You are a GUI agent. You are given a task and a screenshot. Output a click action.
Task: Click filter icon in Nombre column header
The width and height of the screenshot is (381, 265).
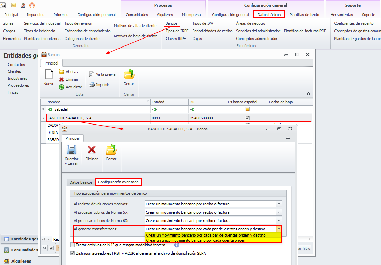tap(148, 101)
